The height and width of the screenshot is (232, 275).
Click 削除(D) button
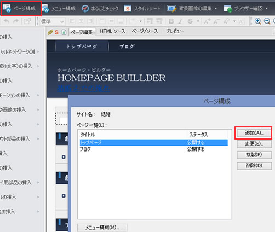pyautogui.click(x=254, y=166)
